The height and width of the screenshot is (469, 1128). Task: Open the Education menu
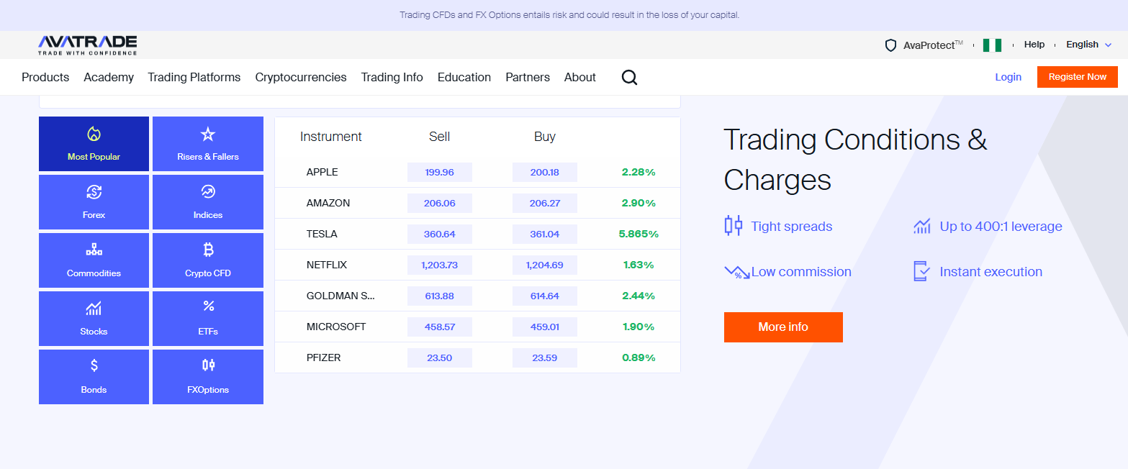464,77
